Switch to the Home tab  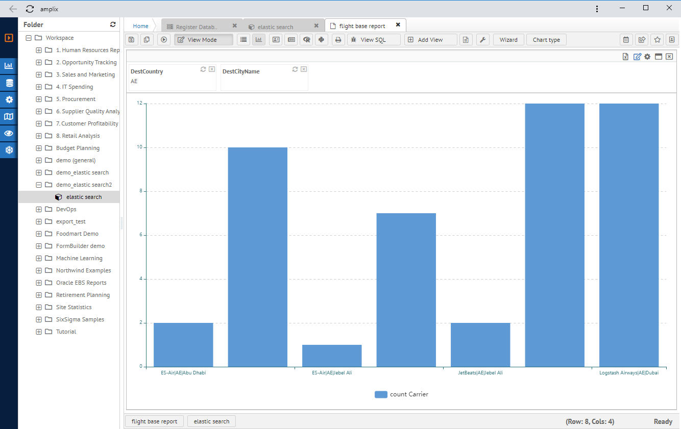click(x=140, y=26)
